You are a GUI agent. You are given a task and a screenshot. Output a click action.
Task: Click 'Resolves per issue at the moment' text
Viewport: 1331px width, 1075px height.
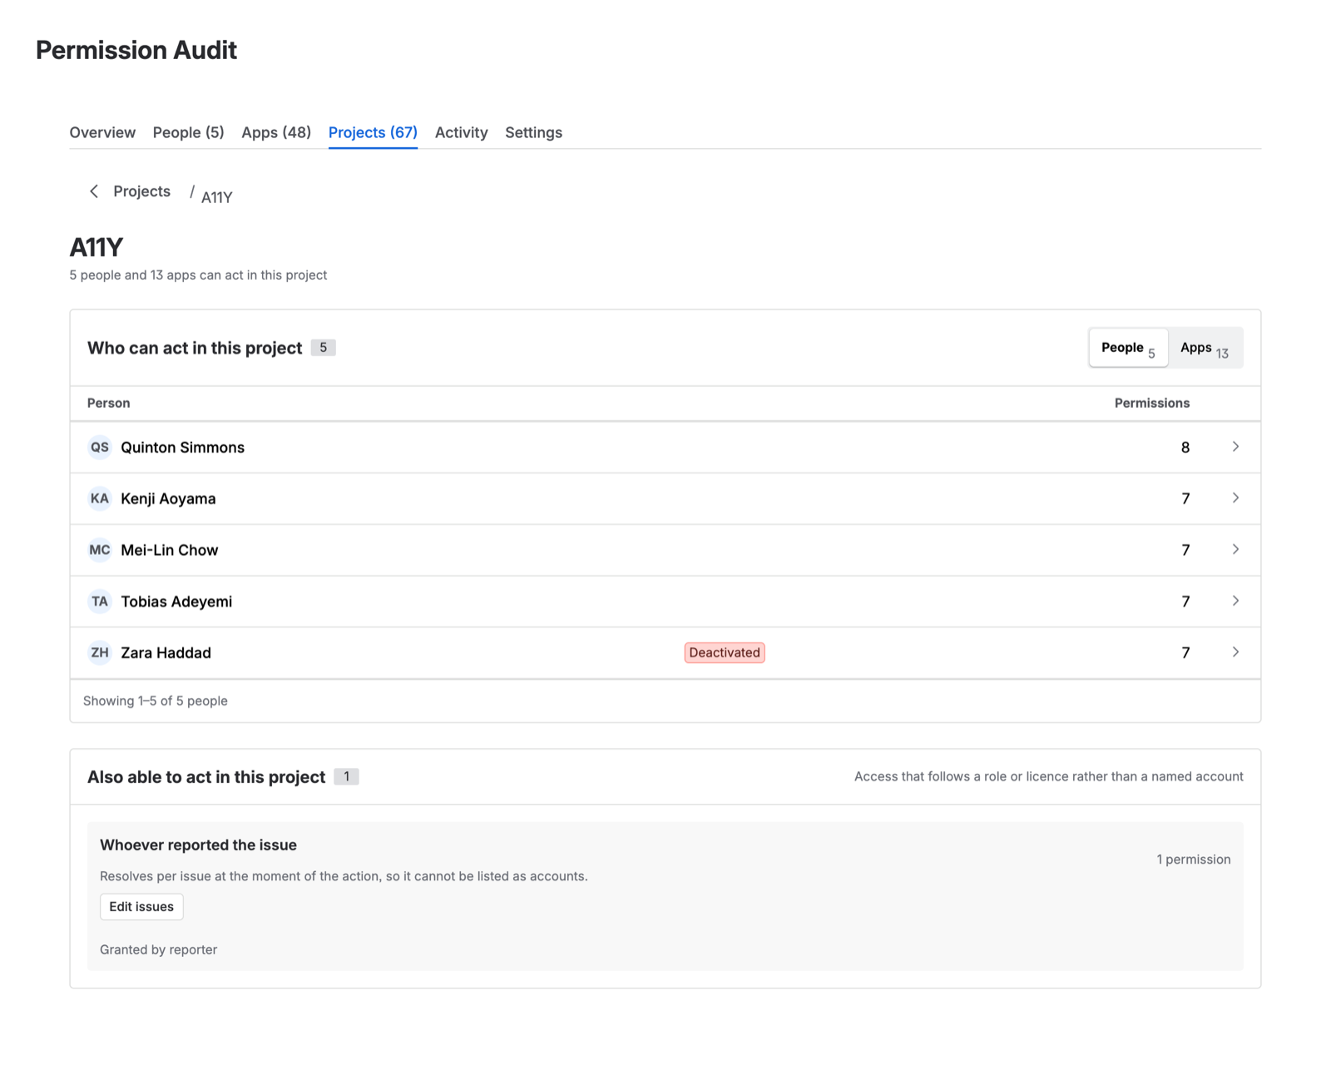click(344, 876)
